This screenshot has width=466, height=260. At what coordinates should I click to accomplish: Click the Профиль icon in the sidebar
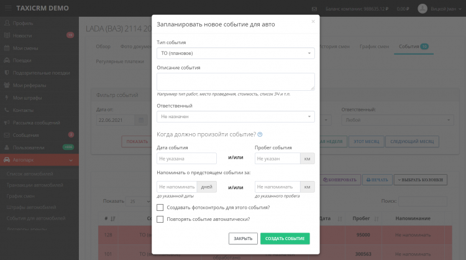coord(7,23)
